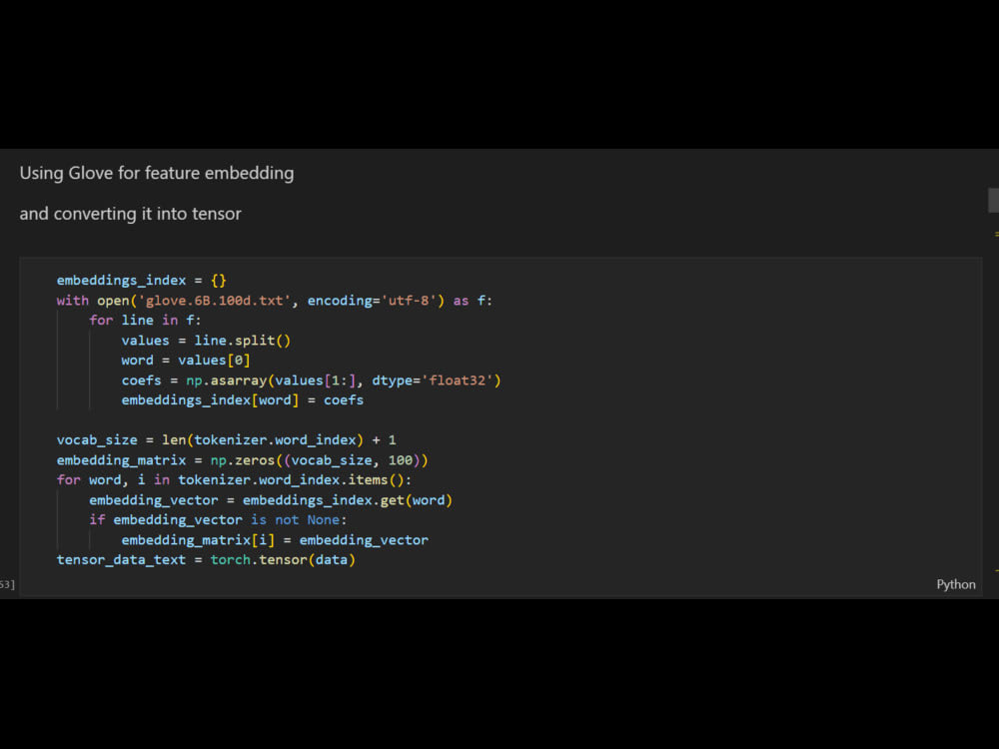
Task: Click the cell execution count [53]
Action: click(x=5, y=584)
